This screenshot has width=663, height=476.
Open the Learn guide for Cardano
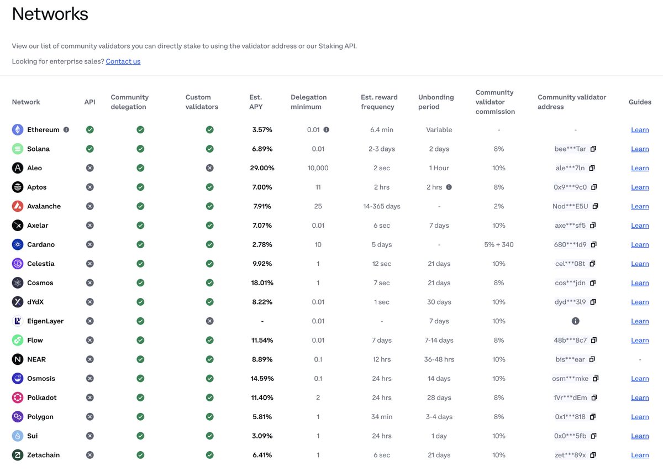[x=640, y=244]
